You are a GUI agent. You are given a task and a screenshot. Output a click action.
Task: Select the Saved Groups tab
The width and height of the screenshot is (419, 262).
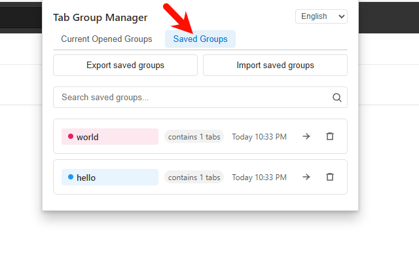click(200, 39)
